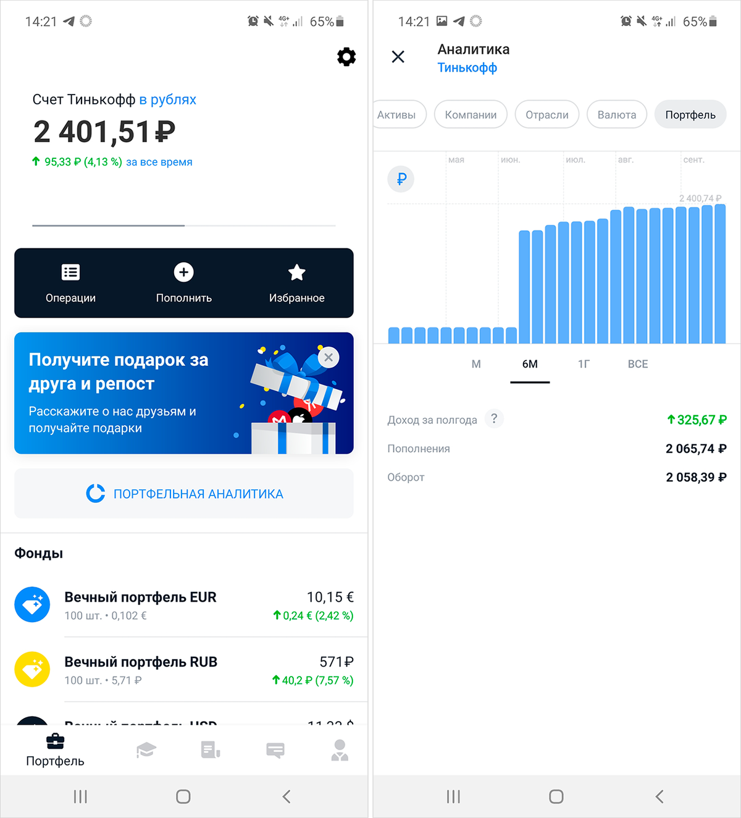Screen dimensions: 741x818
Task: Tap the Фонды section heading
Action: click(x=39, y=553)
